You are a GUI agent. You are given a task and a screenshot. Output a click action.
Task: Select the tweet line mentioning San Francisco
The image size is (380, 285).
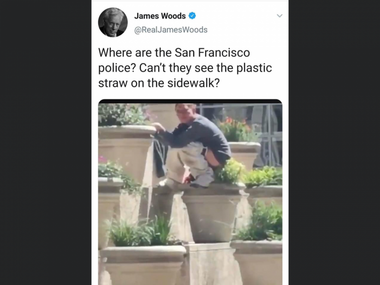pyautogui.click(x=174, y=52)
